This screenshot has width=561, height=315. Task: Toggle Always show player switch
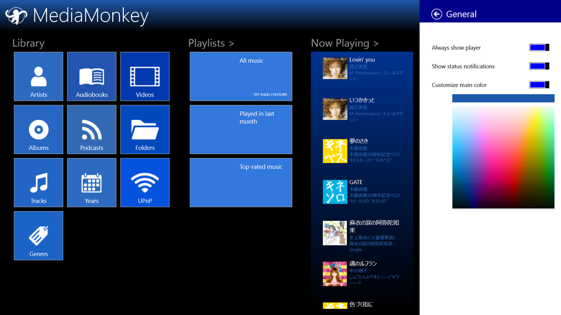coord(539,48)
